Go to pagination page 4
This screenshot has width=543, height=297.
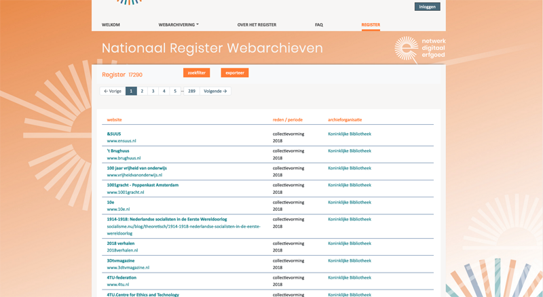(164, 91)
